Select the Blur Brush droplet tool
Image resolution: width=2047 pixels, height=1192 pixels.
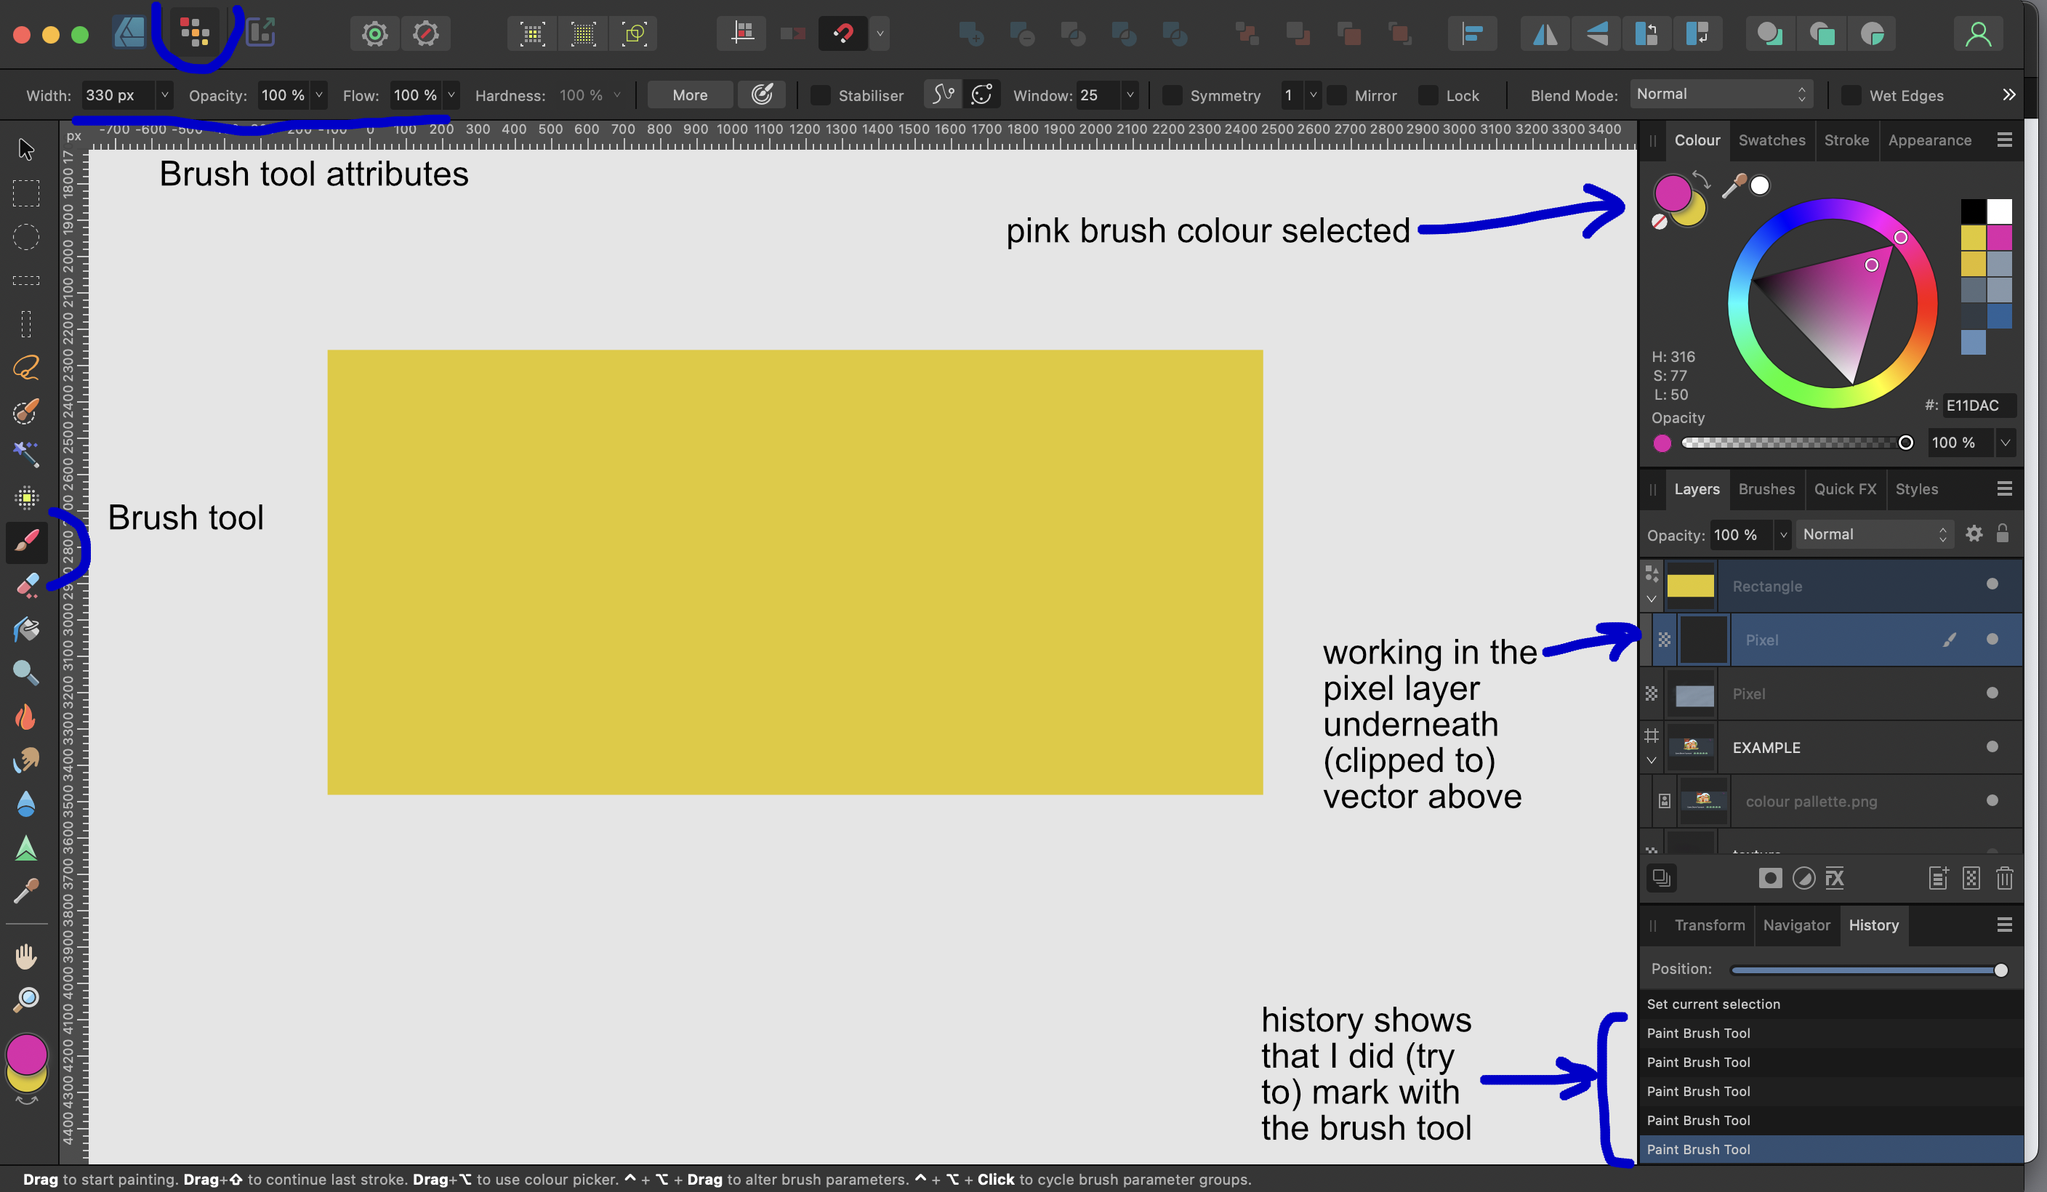[26, 804]
